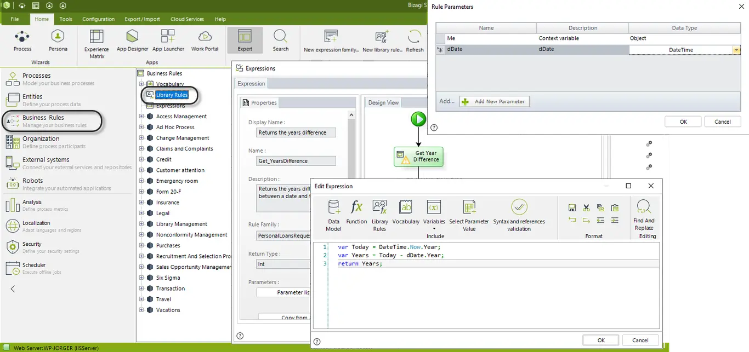
Task: Create a New library rule
Action: tap(382, 42)
